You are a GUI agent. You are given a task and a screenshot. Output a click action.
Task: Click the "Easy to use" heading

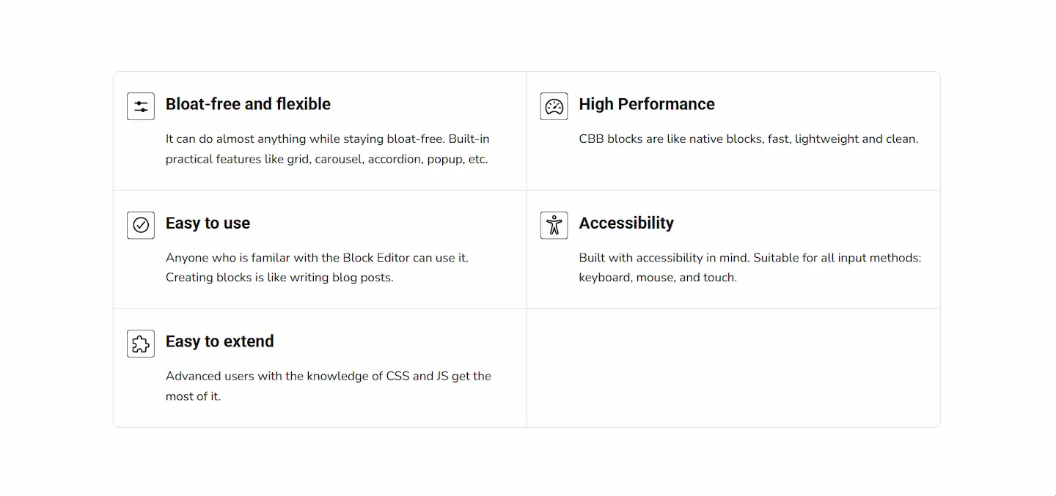coord(208,223)
